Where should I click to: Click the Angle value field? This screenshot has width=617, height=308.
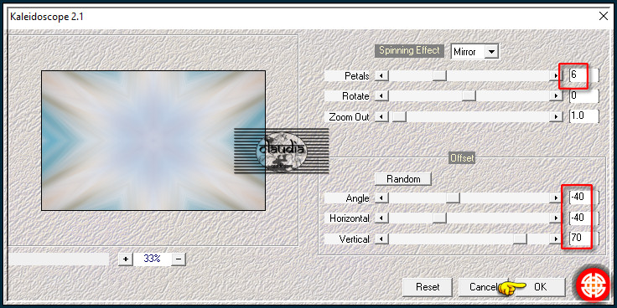tap(584, 198)
